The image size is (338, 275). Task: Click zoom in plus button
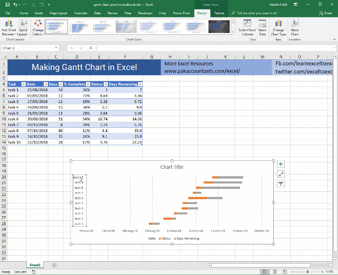click(x=322, y=272)
